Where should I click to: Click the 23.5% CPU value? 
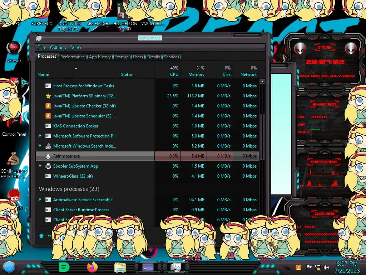click(x=173, y=96)
